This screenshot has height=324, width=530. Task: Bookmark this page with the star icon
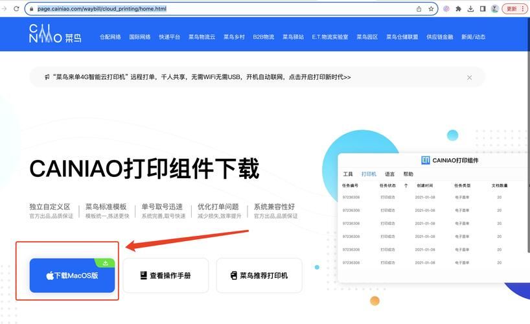click(431, 9)
